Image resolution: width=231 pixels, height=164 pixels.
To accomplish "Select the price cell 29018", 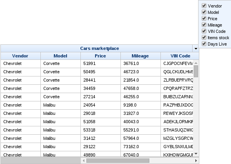I will [x=101, y=114].
